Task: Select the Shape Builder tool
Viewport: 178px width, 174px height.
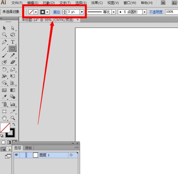Action: click(4, 83)
